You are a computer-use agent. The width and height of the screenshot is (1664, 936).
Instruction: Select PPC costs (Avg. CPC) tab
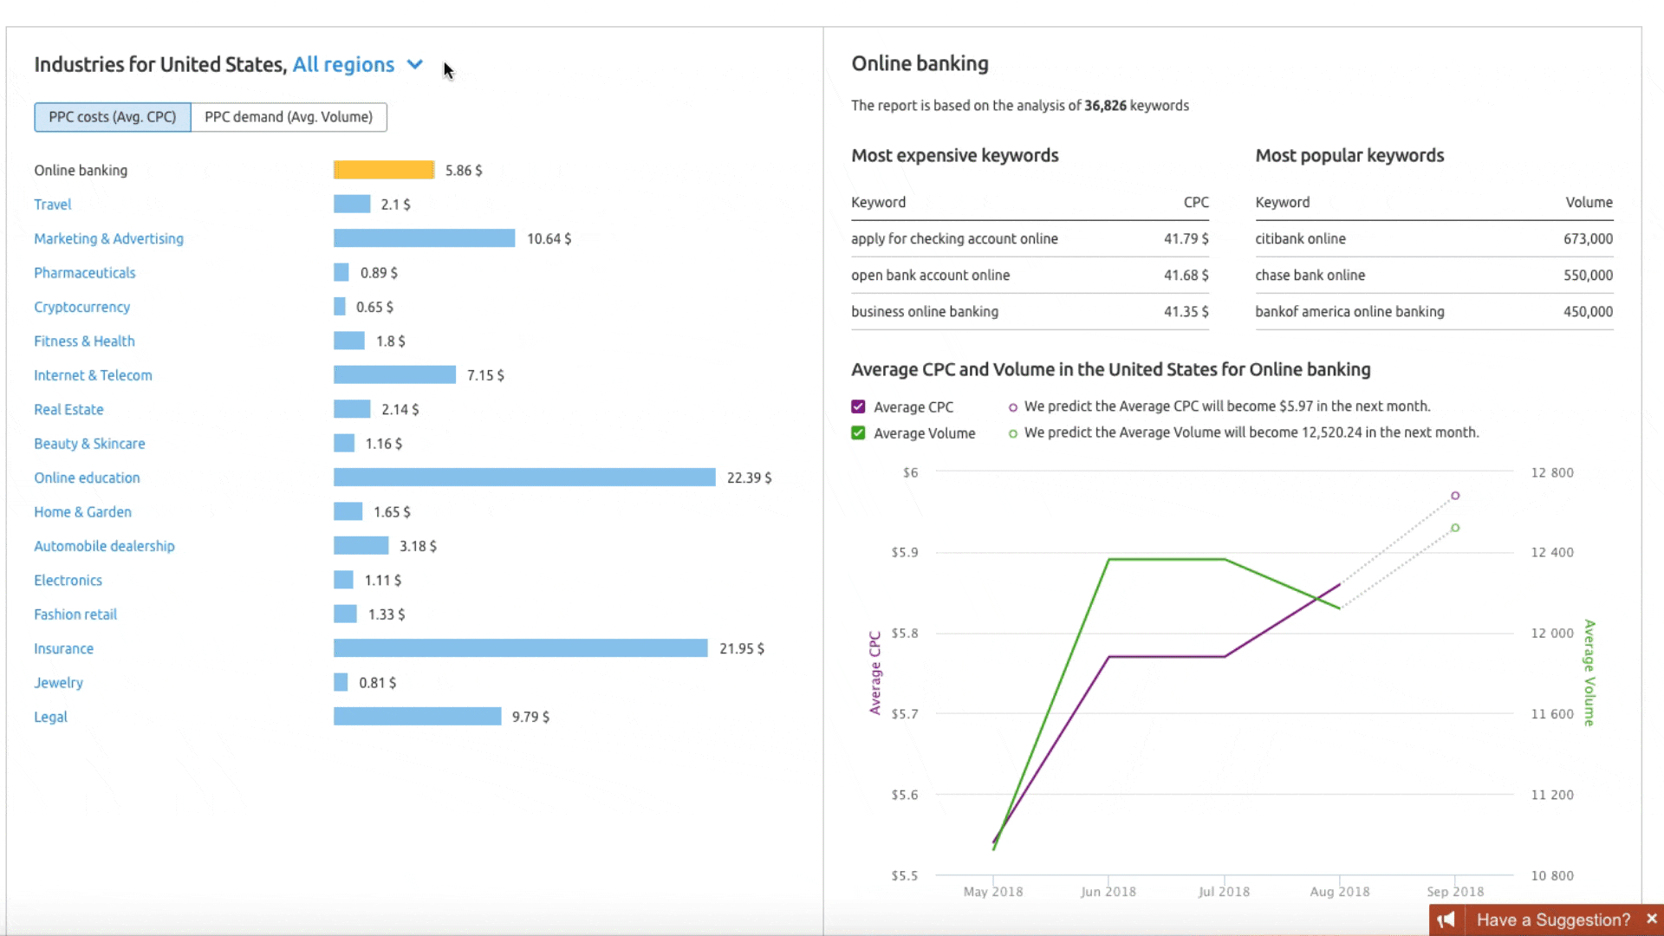113,117
